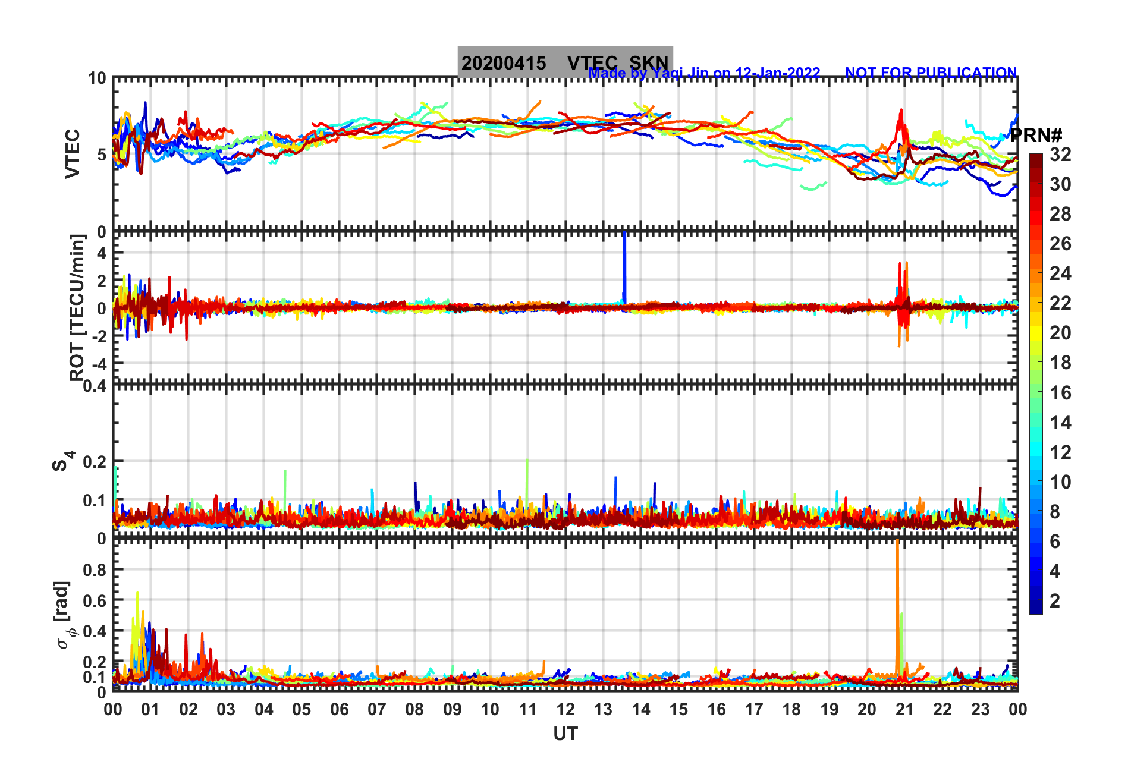This screenshot has width=1131, height=768.
Task: Click the PRN rainbow colorbar strip
Action: tap(1036, 384)
